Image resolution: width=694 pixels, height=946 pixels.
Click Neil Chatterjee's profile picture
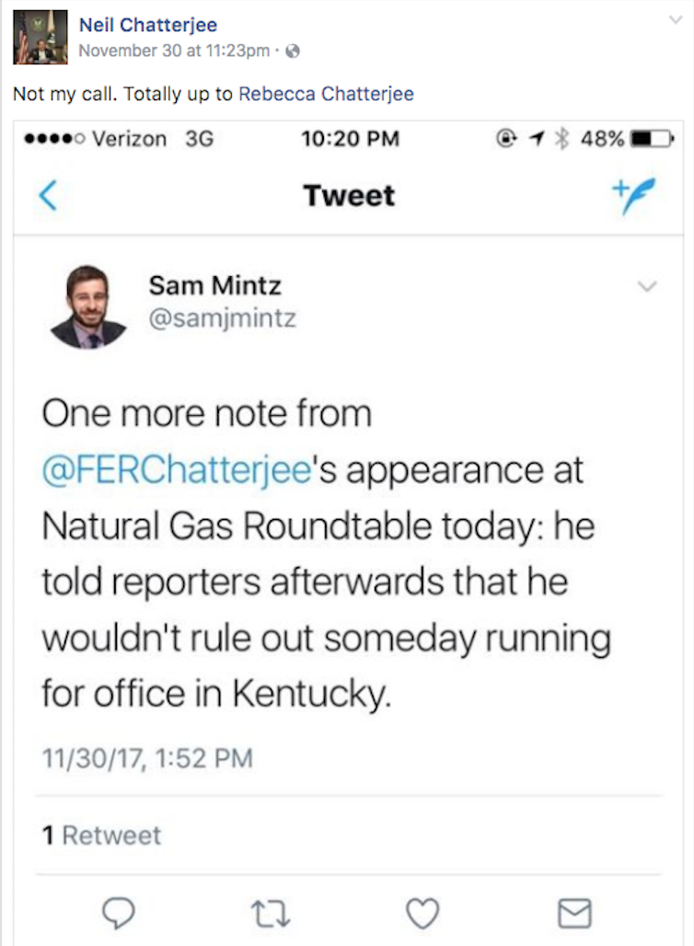pos(40,37)
